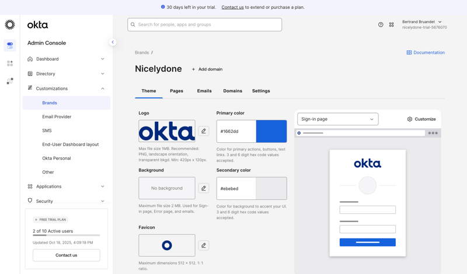Click the Contact us link in banner
Screen dimensions: 467x274
[x=232, y=7]
